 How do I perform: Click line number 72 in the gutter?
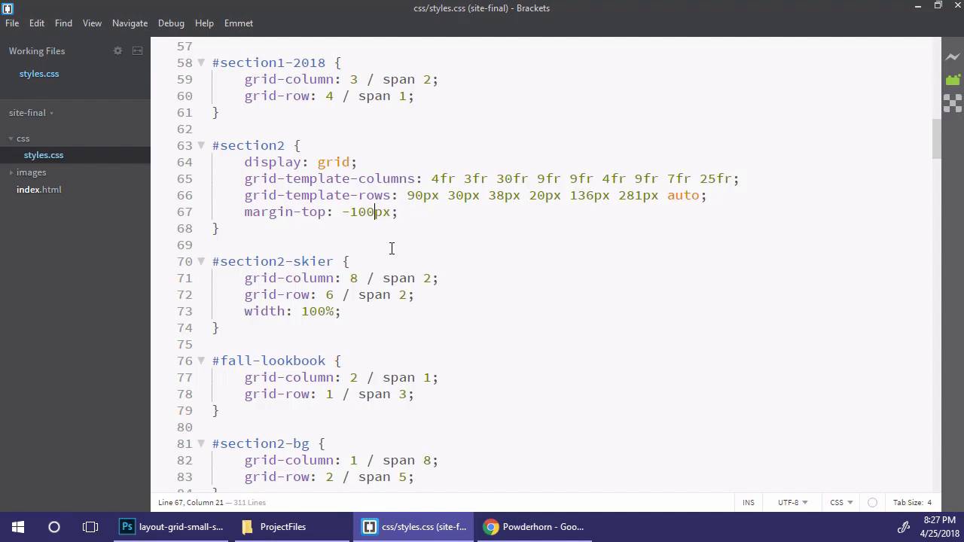(x=185, y=294)
